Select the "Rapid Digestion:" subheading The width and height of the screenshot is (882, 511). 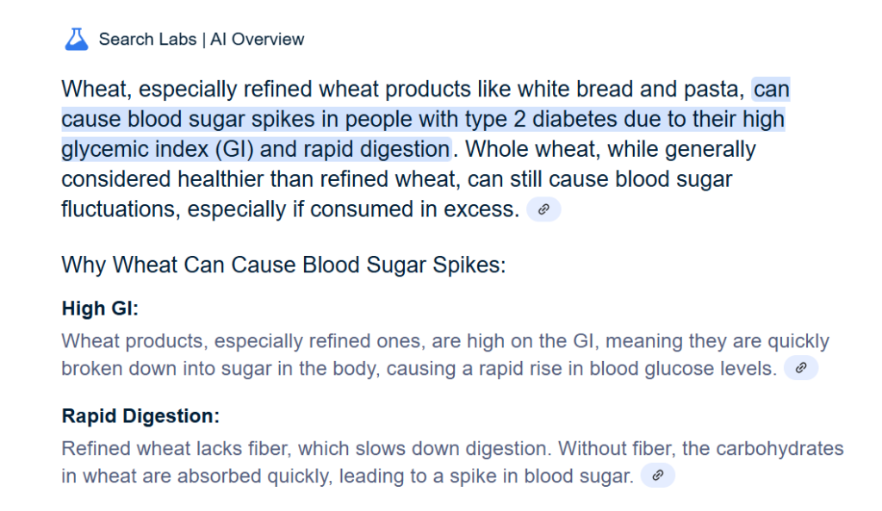(140, 416)
